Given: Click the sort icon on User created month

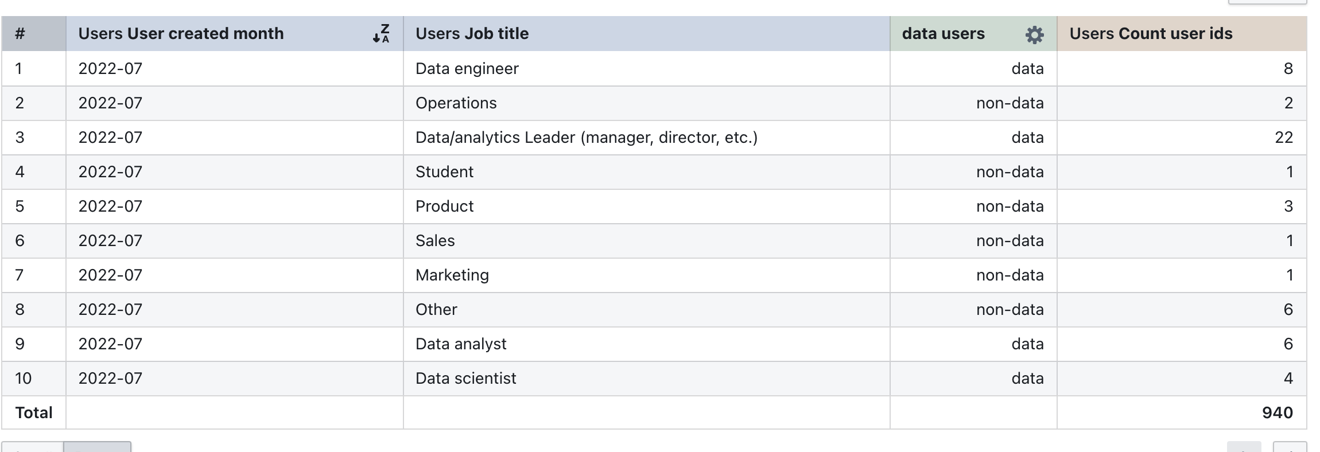Looking at the screenshot, I should [x=381, y=34].
